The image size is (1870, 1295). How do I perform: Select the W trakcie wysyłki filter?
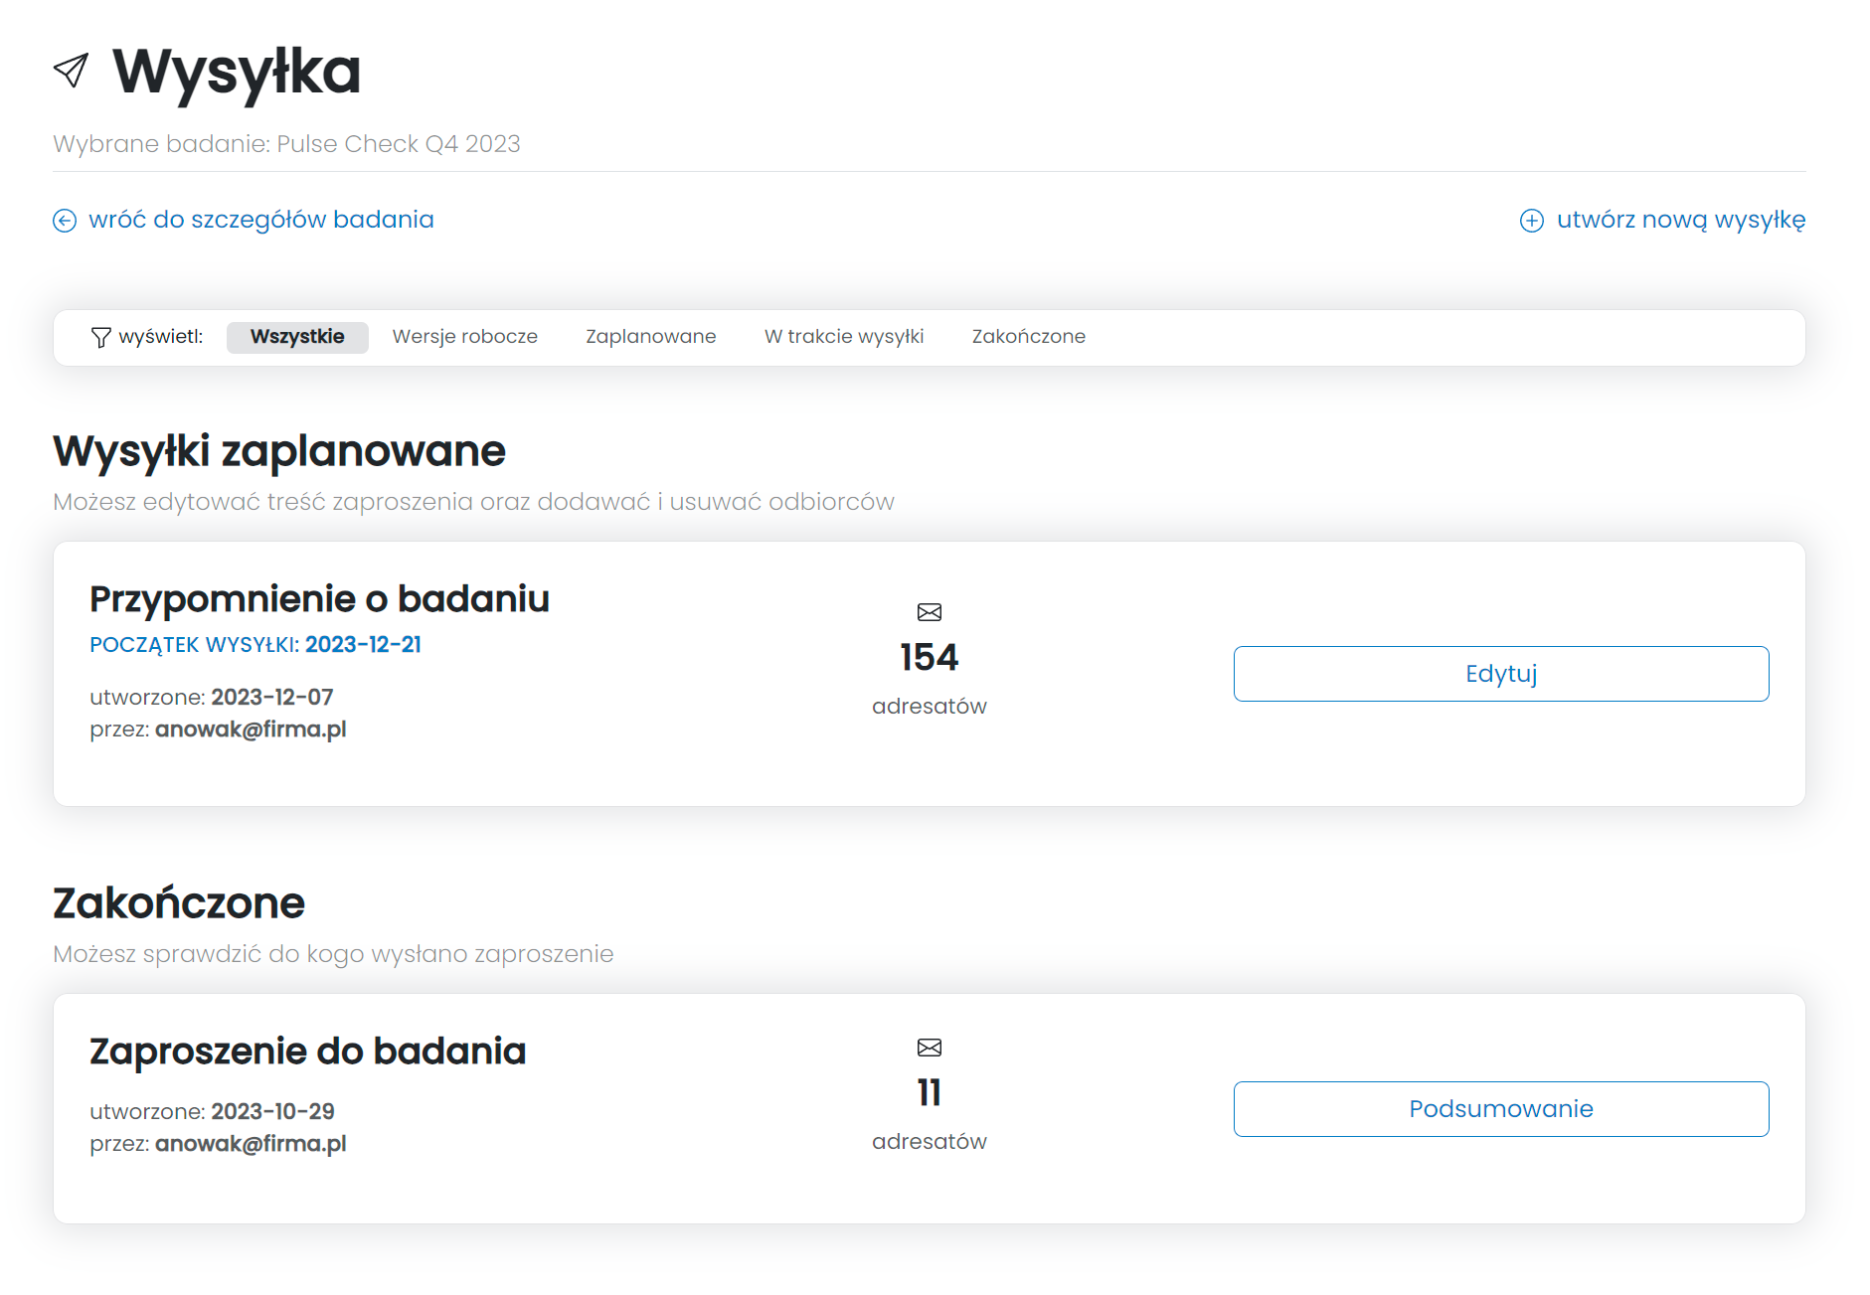click(x=844, y=337)
